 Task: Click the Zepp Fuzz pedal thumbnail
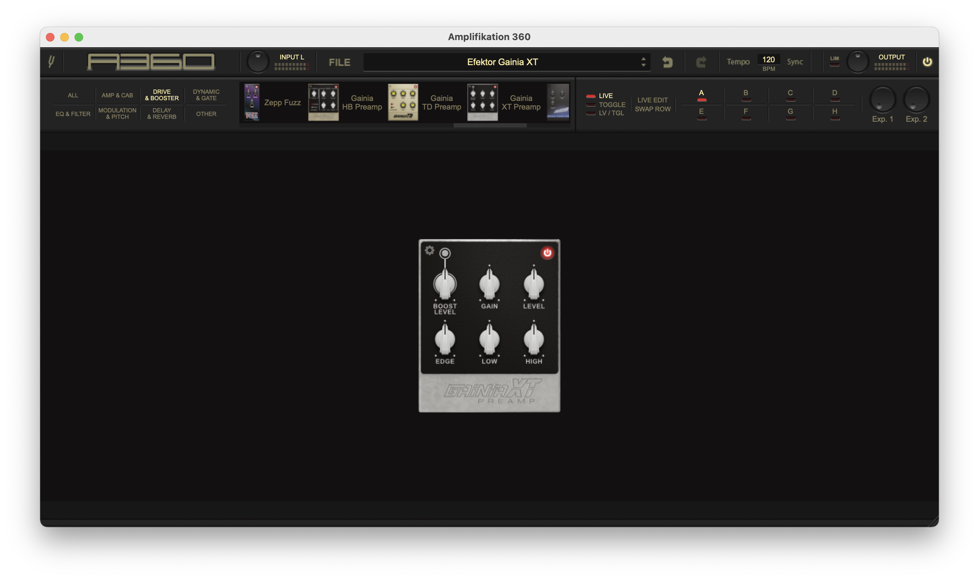(x=252, y=102)
